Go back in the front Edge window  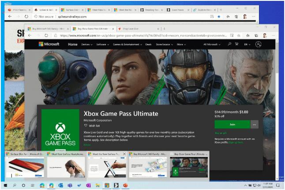[x=30, y=36]
